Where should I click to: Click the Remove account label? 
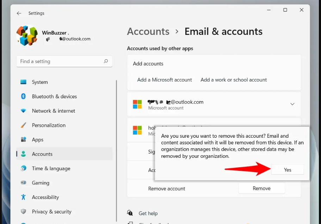[166, 189]
